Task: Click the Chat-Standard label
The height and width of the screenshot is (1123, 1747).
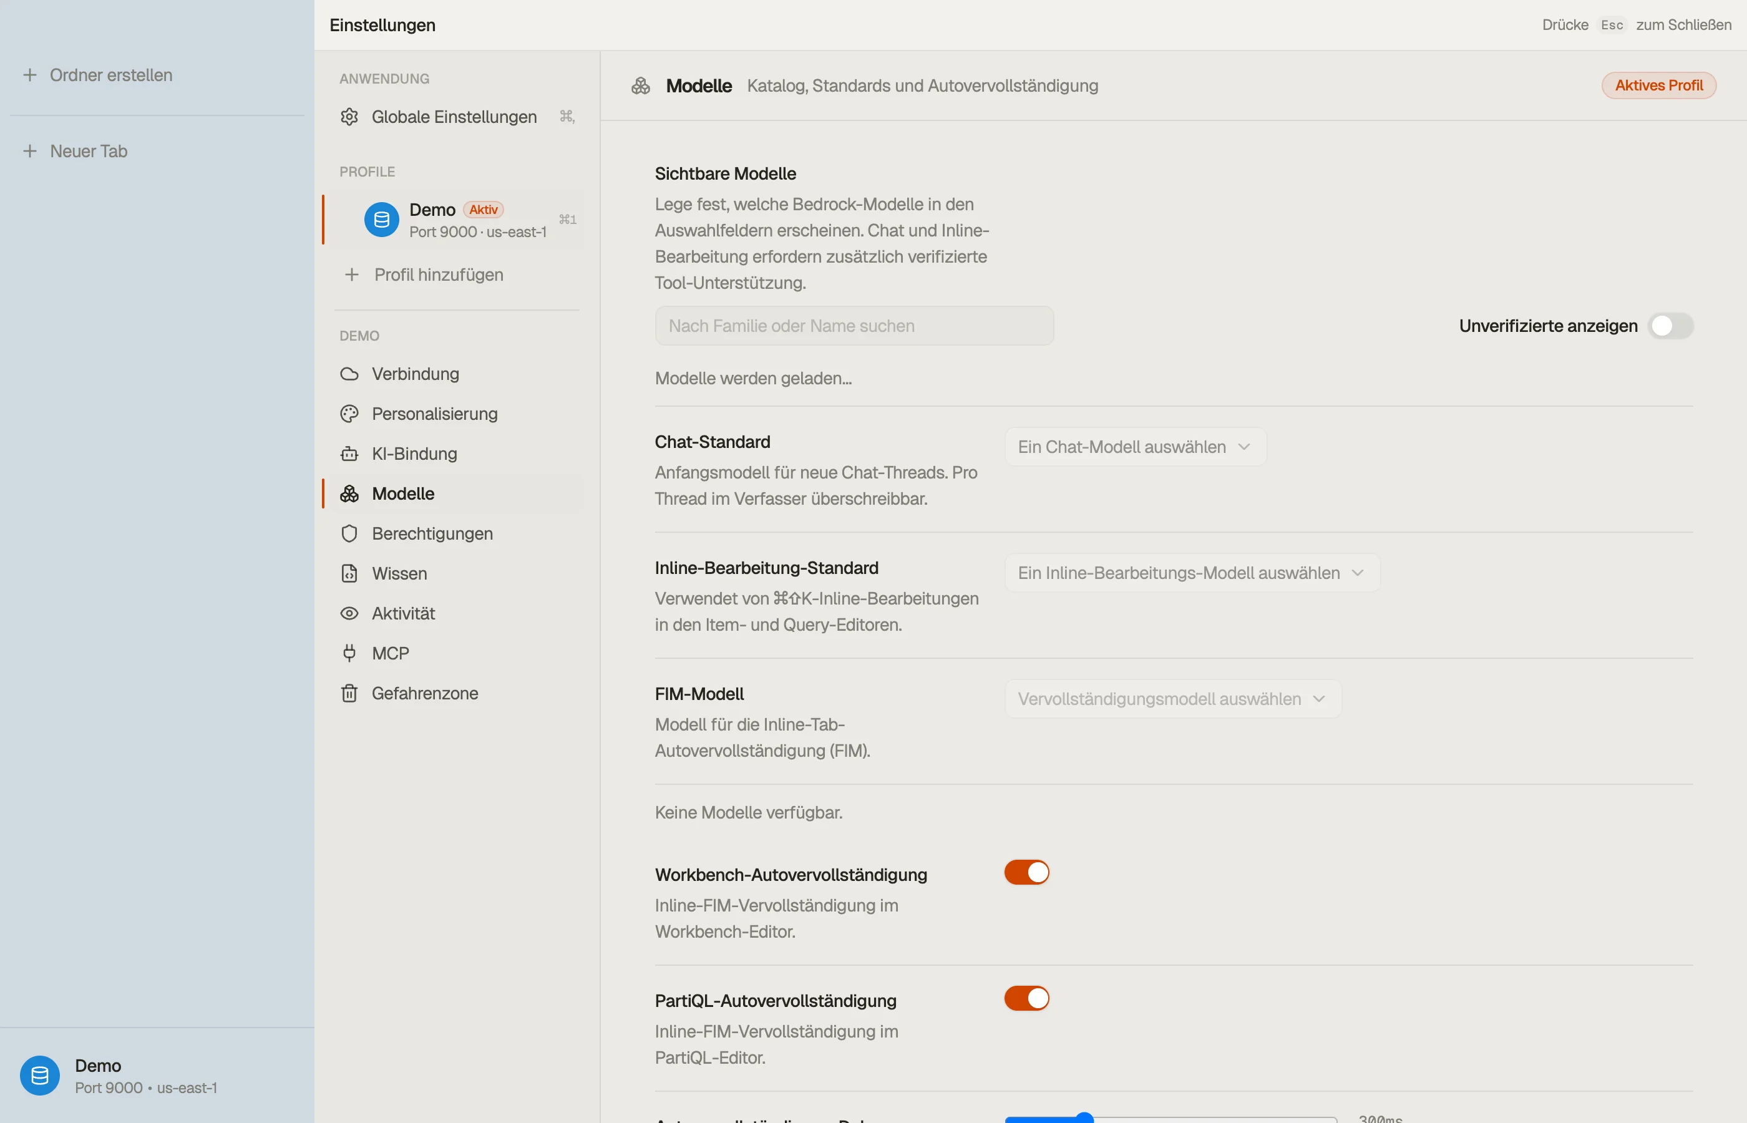Action: (713, 442)
